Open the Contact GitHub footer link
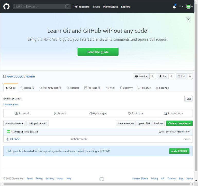The height and width of the screenshot is (186, 198). (140, 179)
